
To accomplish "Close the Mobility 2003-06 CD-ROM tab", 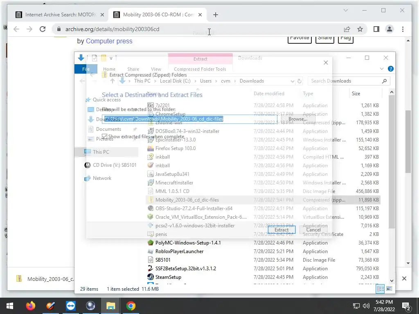I will [200, 15].
